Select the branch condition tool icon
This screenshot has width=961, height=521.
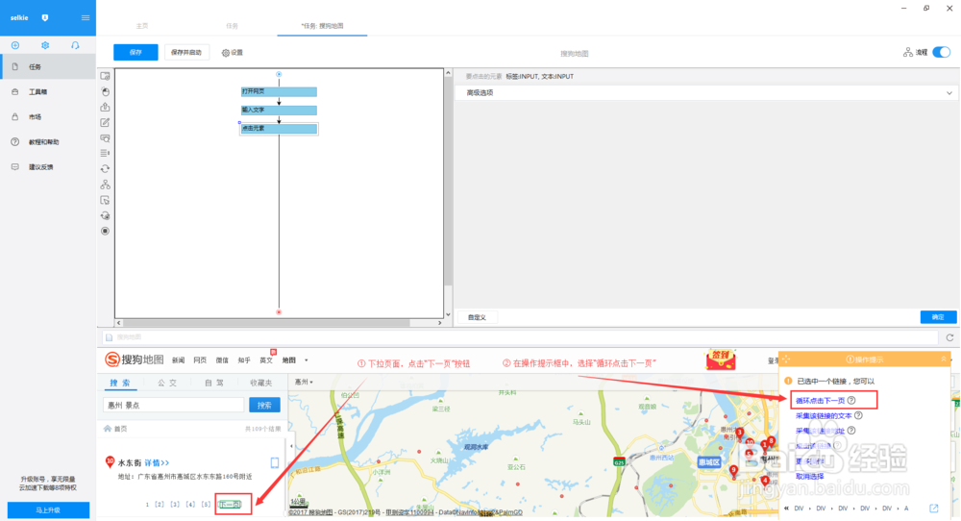click(106, 185)
